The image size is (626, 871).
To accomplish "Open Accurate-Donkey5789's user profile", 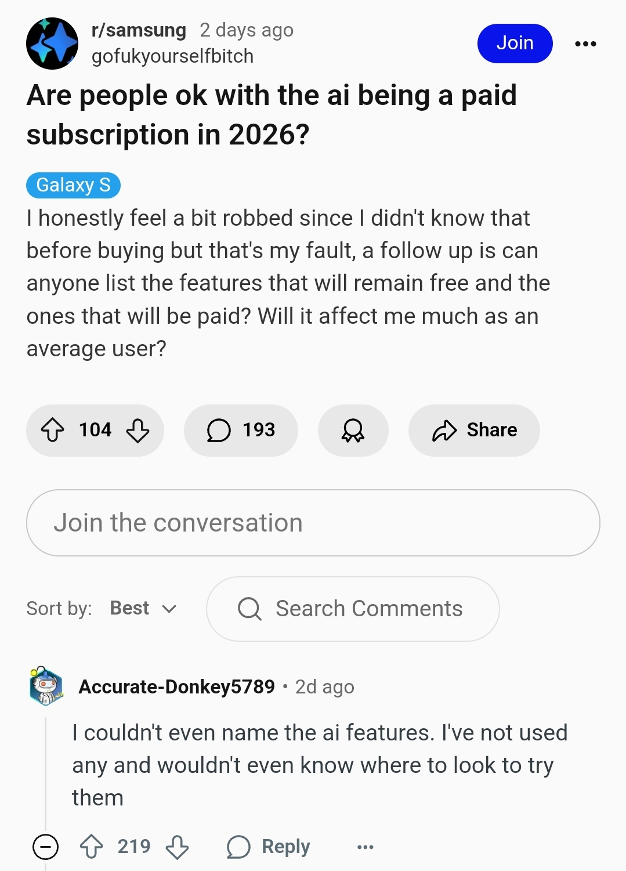I will click(x=176, y=686).
